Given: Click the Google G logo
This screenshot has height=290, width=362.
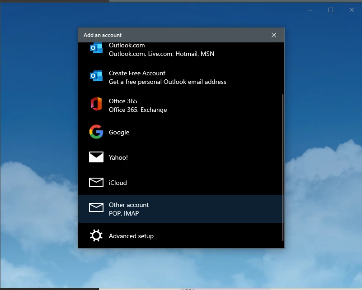Looking at the screenshot, I should [x=96, y=132].
